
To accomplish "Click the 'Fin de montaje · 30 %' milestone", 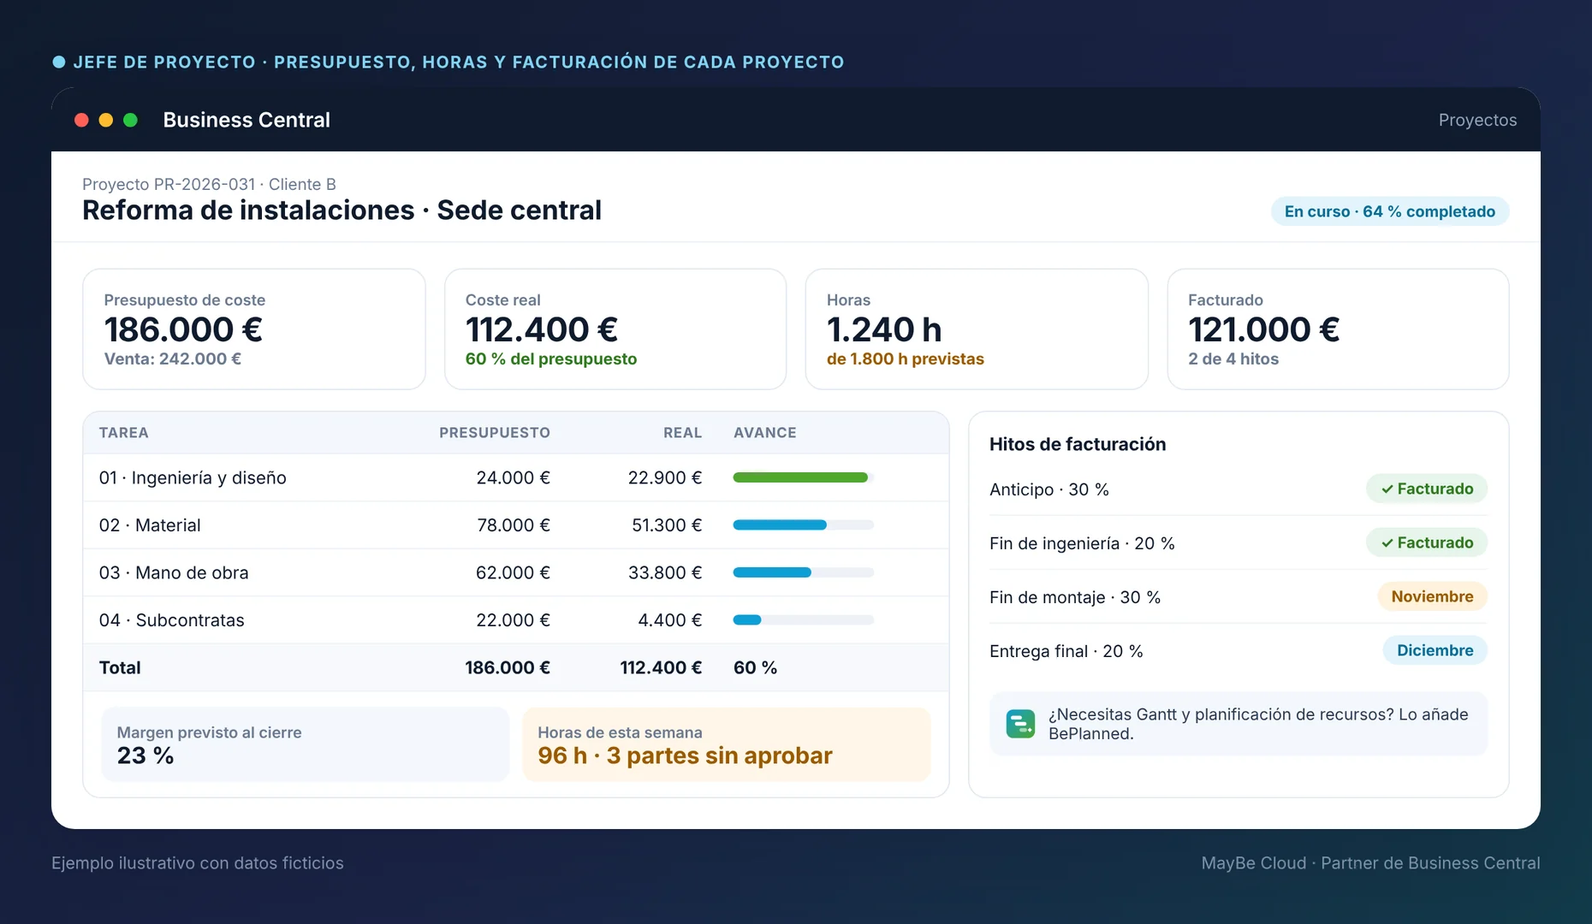I will click(x=1075, y=597).
